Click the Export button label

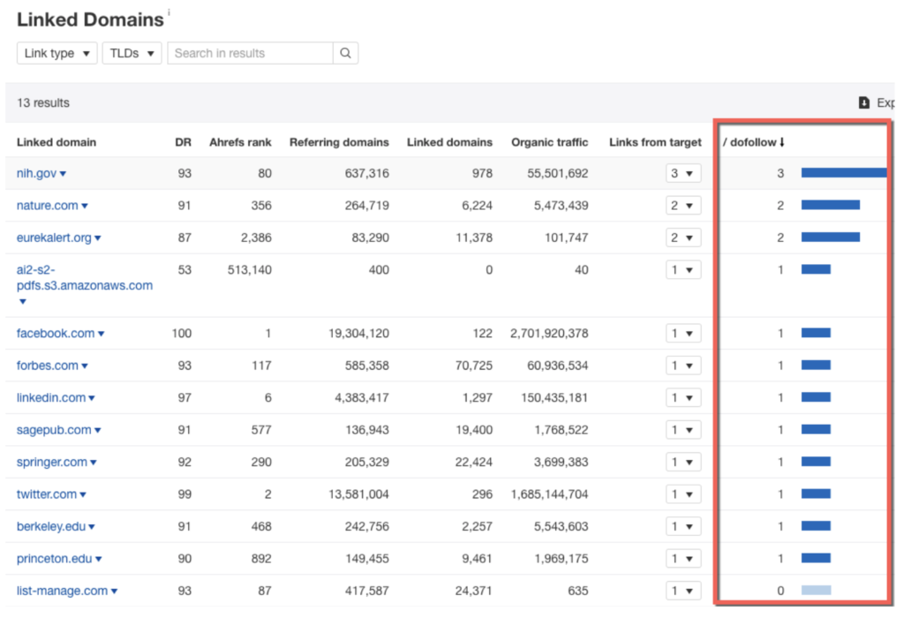click(x=885, y=102)
